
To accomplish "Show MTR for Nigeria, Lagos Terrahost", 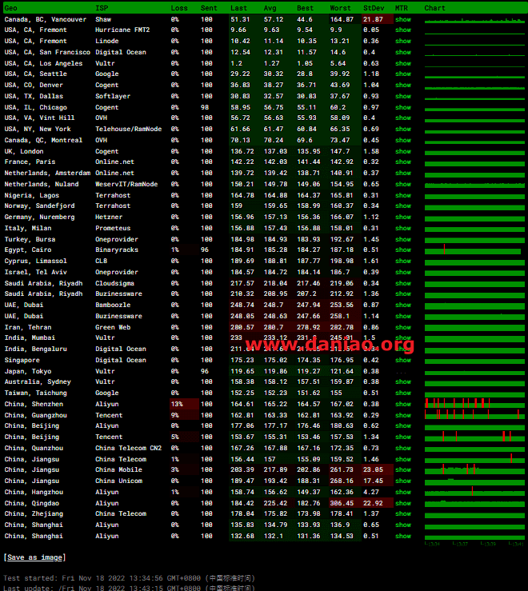I will click(402, 196).
